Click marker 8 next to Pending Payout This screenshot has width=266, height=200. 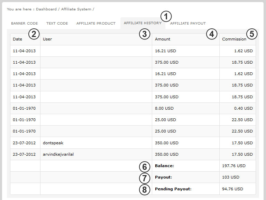click(145, 190)
